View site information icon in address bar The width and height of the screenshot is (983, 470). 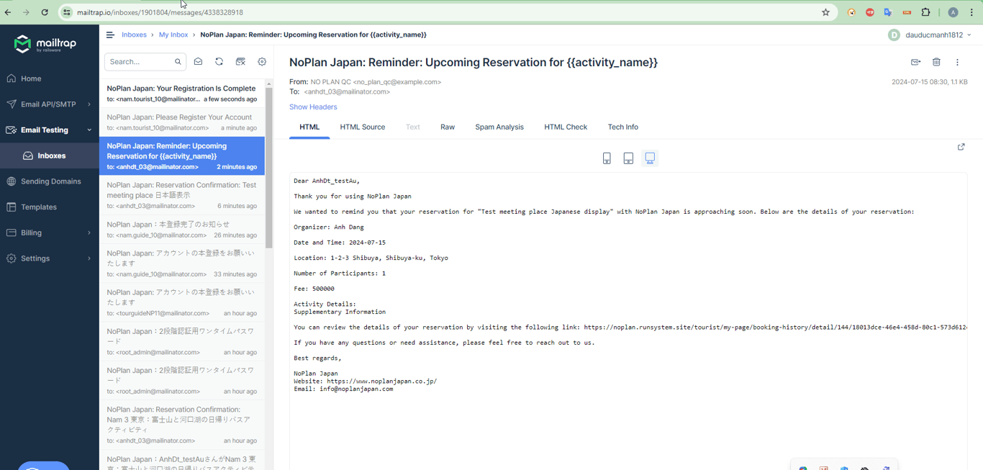66,12
